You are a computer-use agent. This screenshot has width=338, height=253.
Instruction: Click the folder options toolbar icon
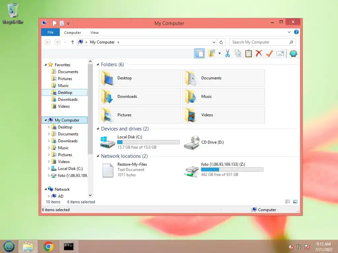212,53
